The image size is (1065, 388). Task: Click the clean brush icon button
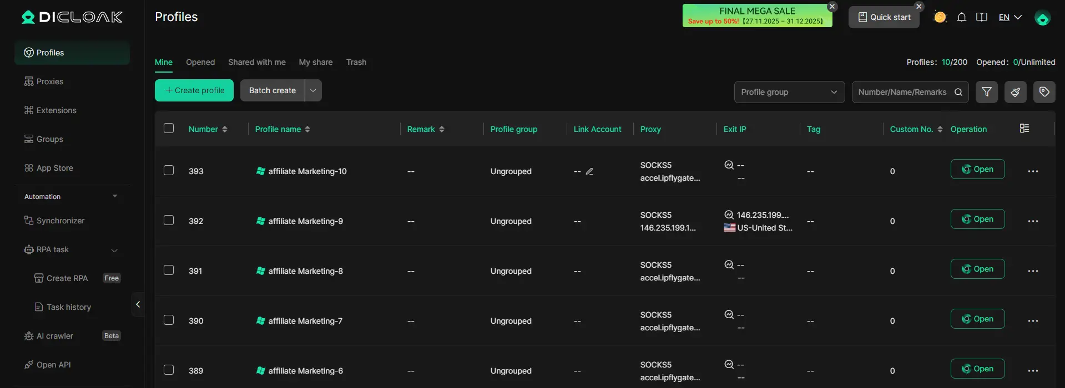(x=1015, y=92)
